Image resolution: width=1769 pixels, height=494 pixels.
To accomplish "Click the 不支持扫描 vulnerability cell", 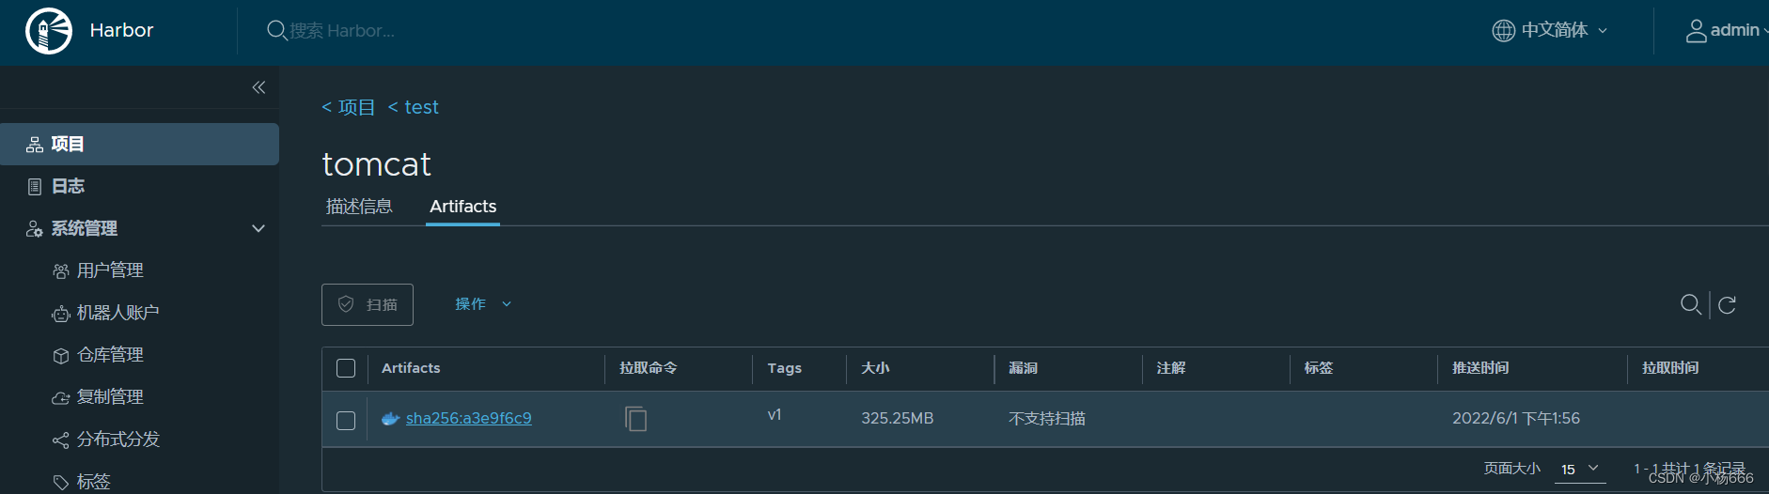I will (1047, 419).
